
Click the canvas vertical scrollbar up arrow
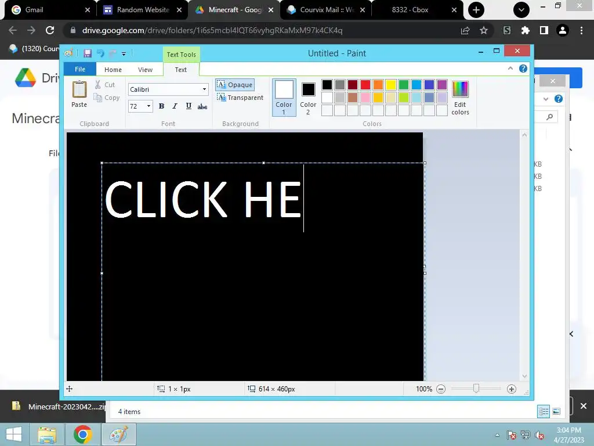coord(524,135)
